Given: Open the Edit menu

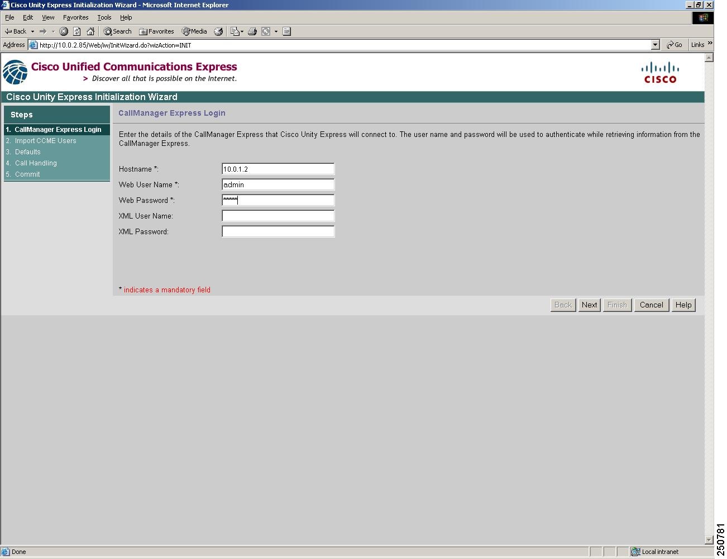Looking at the screenshot, I should tap(28, 17).
